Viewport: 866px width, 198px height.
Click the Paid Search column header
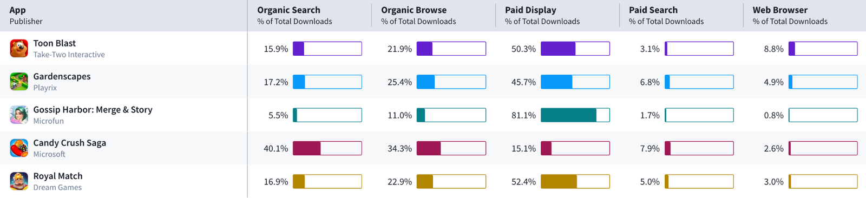click(x=653, y=10)
